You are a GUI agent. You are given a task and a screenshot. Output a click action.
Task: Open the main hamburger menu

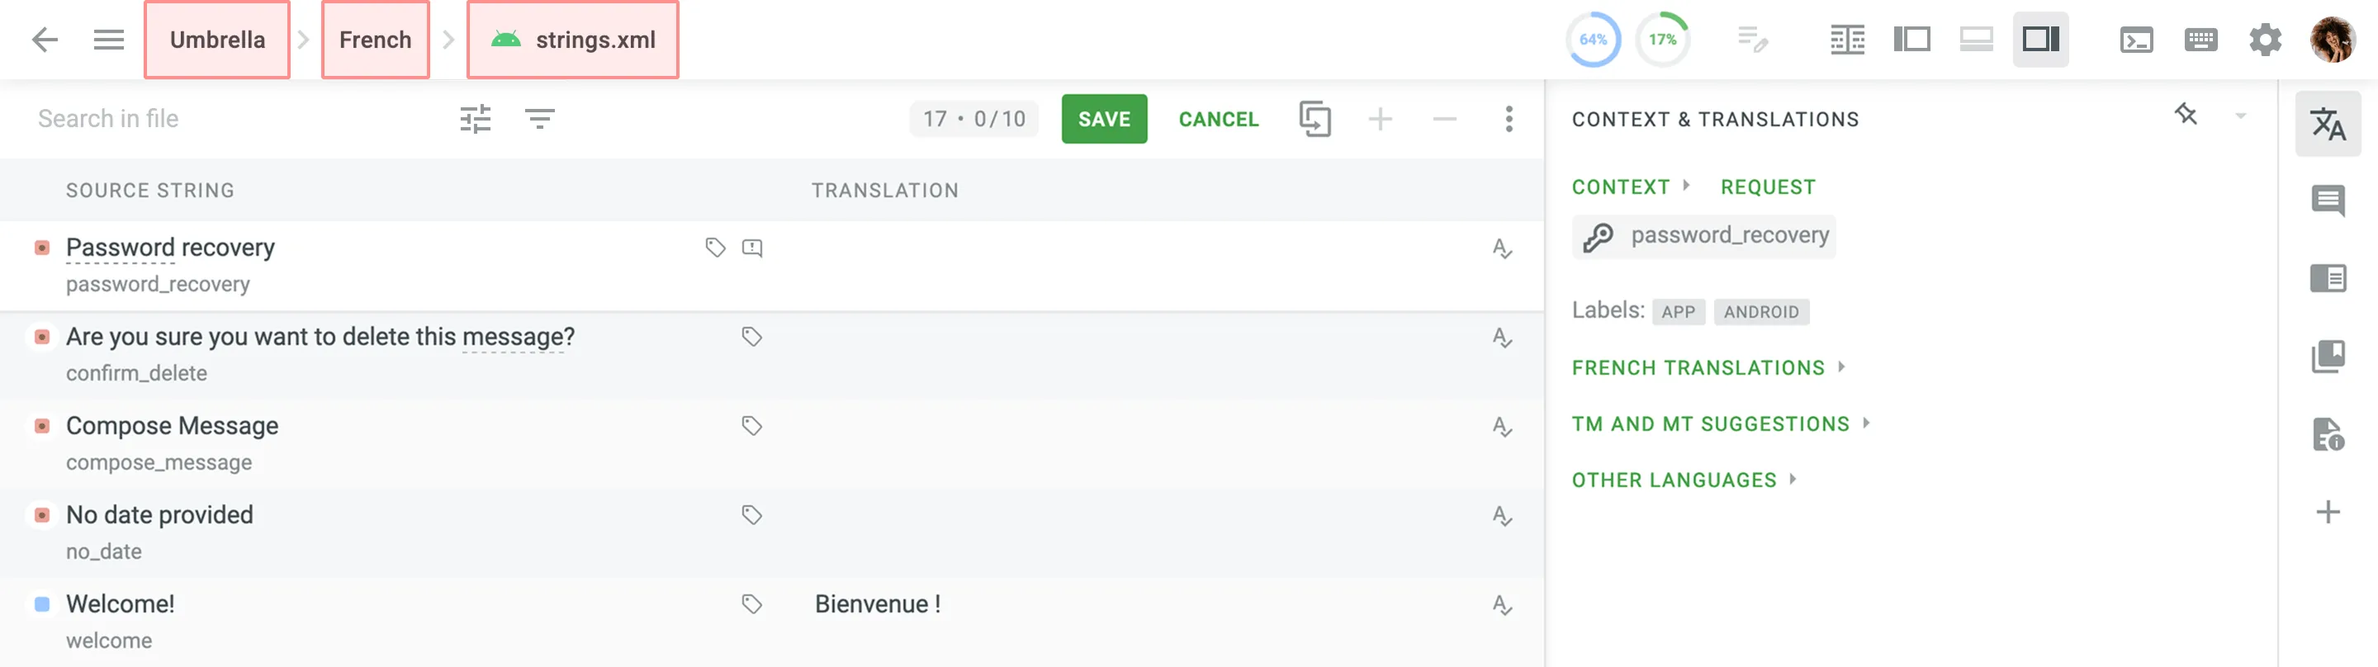[x=108, y=40]
